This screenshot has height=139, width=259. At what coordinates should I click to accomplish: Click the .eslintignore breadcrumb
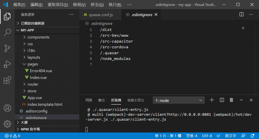pyautogui.click(x=99, y=24)
